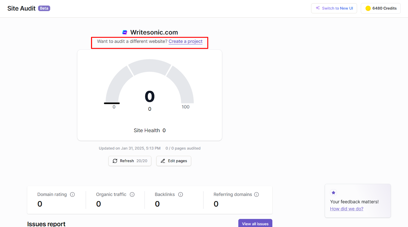This screenshot has width=408, height=227.
Task: Click the Writesonic logo icon beside the domain
Action: tap(125, 32)
